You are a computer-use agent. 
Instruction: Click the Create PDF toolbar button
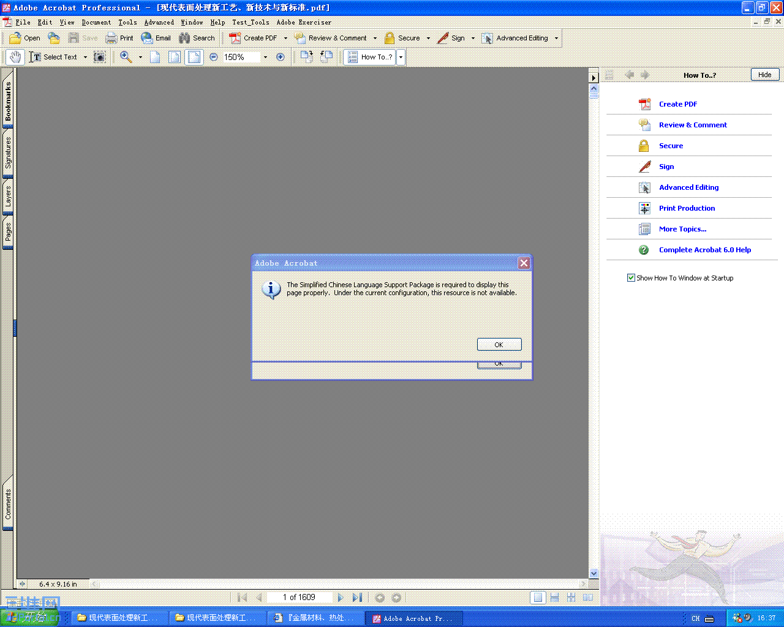254,38
